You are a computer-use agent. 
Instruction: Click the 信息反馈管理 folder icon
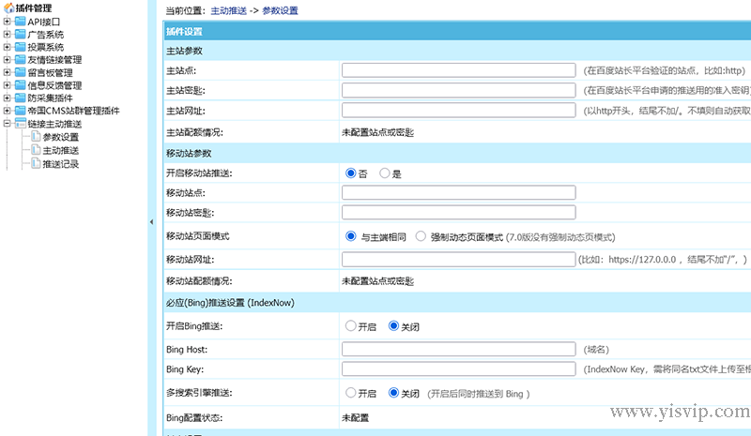[20, 85]
